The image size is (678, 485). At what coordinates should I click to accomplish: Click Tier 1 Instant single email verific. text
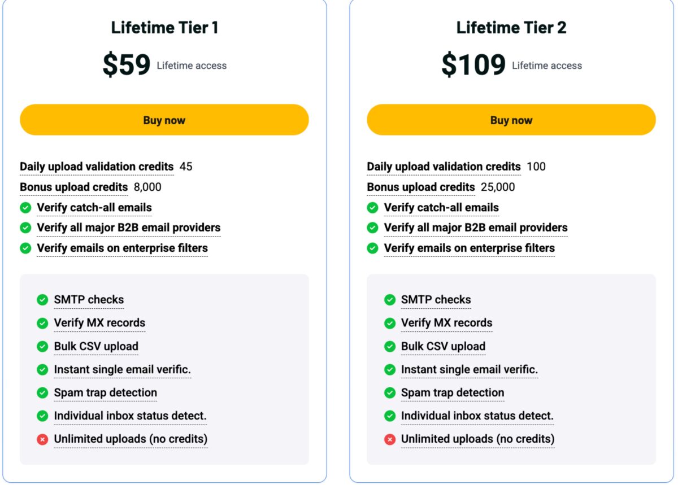(x=123, y=370)
